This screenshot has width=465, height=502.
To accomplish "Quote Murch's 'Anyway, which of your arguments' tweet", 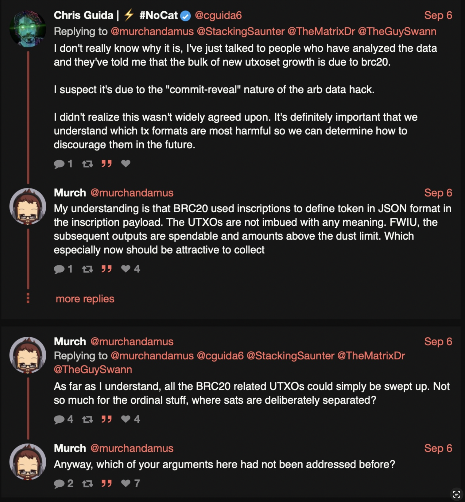I will [x=106, y=483].
